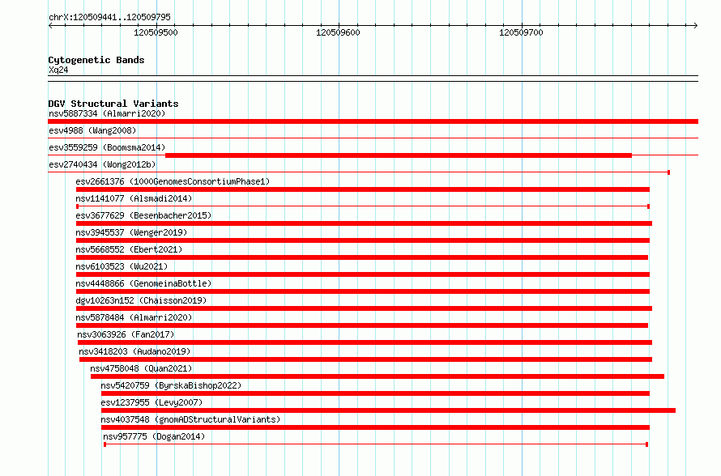Open nsv4037548 (gnomADStructuralVariants) label
The height and width of the screenshot is (476, 721).
click(190, 419)
